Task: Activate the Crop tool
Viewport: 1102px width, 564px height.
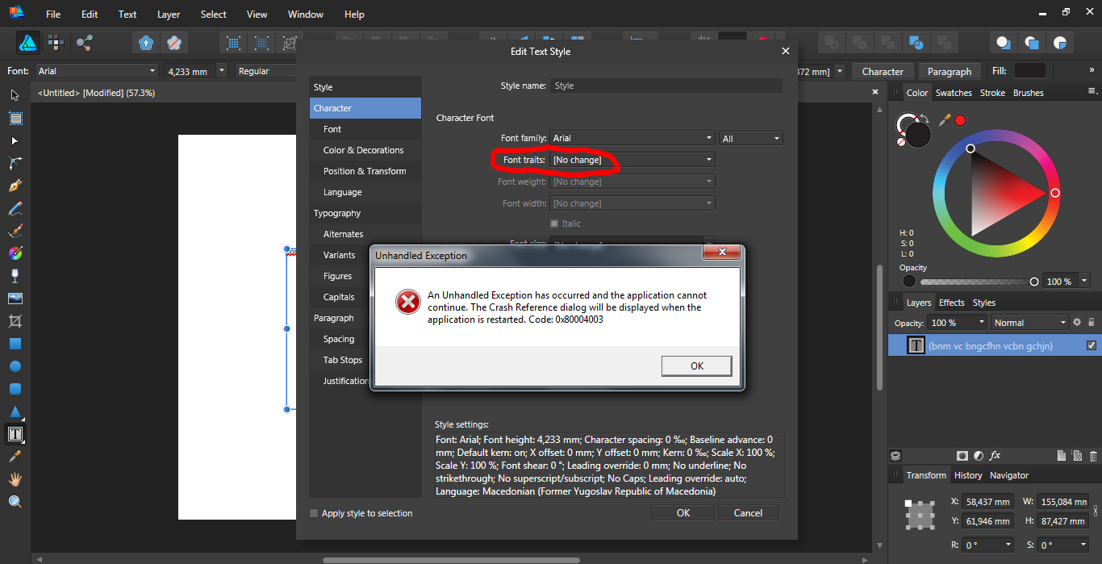Action: [15, 321]
